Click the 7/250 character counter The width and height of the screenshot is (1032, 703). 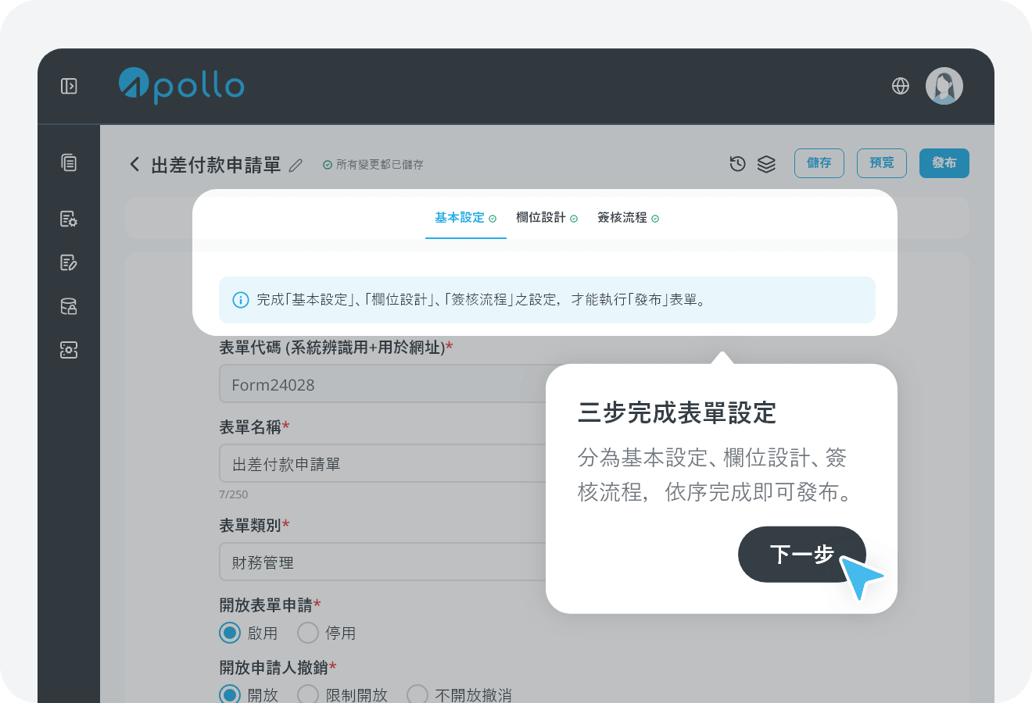tap(233, 494)
